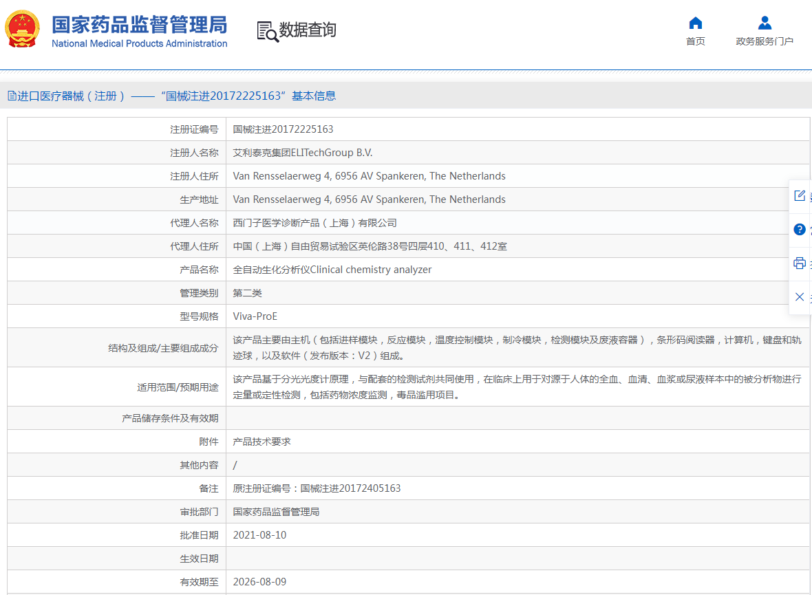Image resolution: width=812 pixels, height=595 pixels.
Task: Click approval department 国家药品监督管理局 value
Action: coord(276,512)
